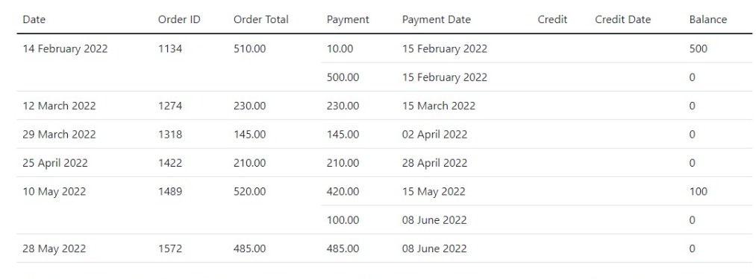This screenshot has width=756, height=279.
Task: Click the 10.00 payment cell
Action: point(340,48)
